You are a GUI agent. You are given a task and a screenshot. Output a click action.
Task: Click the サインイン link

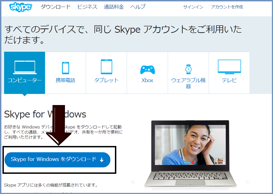pos(193,7)
